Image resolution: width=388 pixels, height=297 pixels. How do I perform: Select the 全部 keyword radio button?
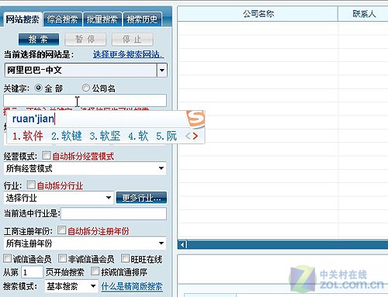38,88
